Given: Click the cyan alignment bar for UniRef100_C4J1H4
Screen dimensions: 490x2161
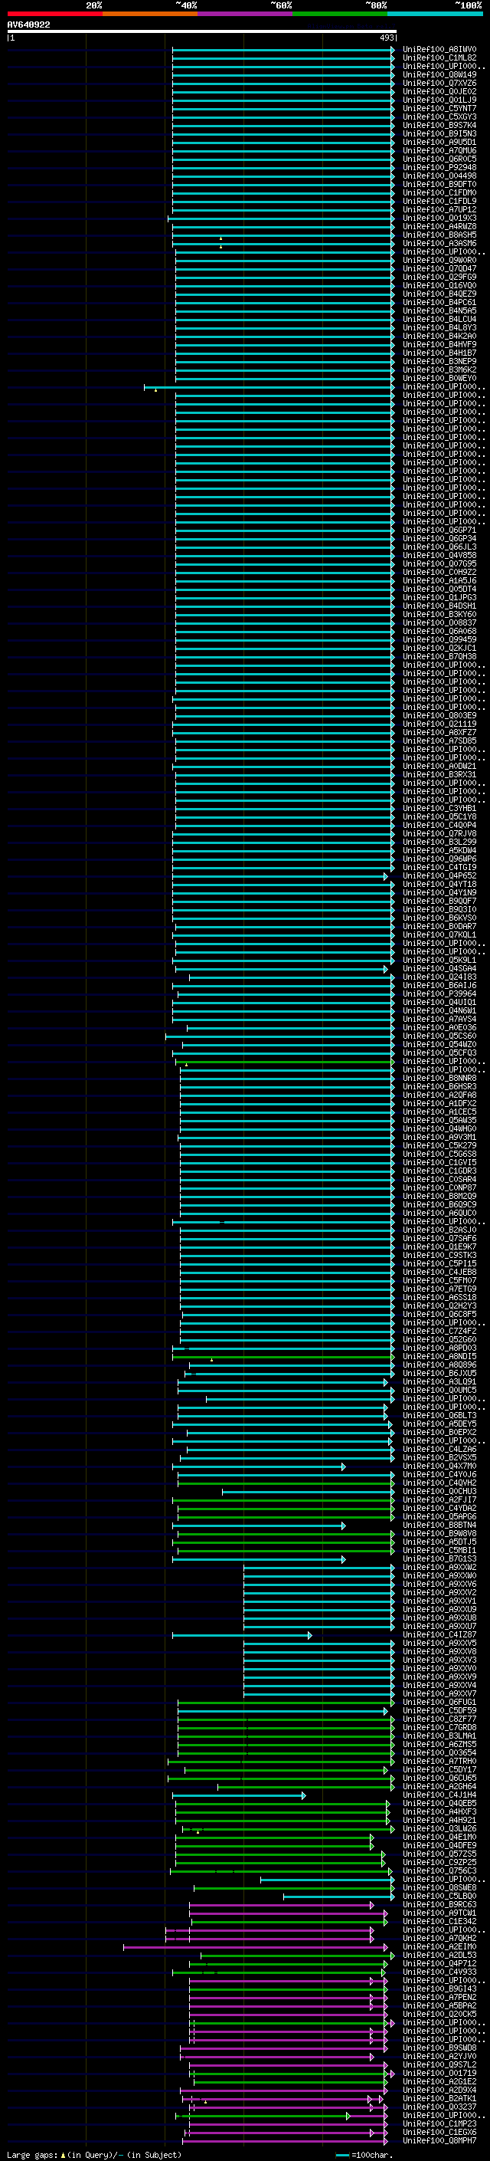Looking at the screenshot, I should point(240,1795).
